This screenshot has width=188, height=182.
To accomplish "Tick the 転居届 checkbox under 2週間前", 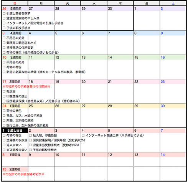I will (x=4, y=91).
